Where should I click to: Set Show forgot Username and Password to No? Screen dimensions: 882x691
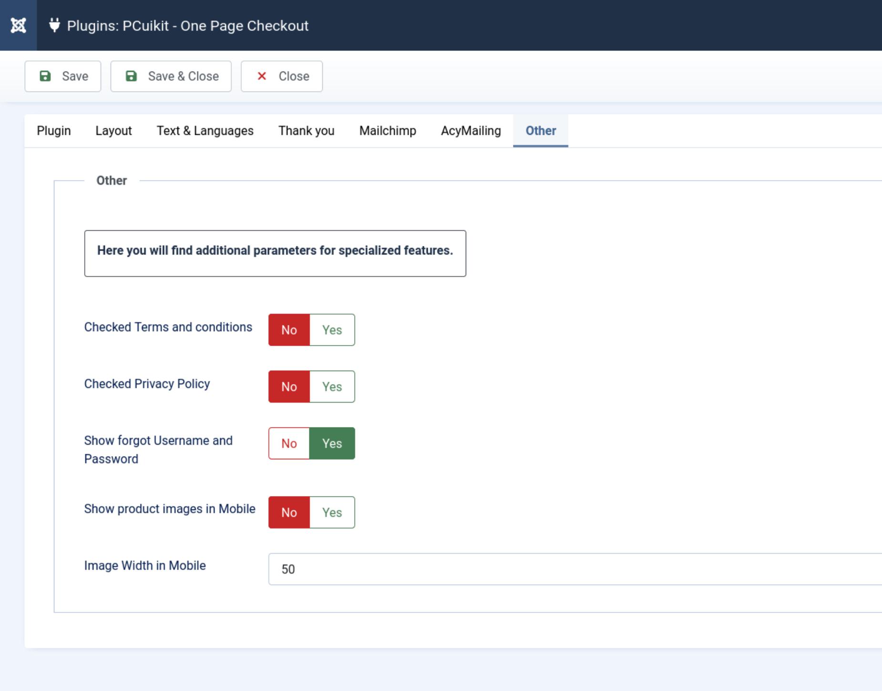(x=289, y=443)
